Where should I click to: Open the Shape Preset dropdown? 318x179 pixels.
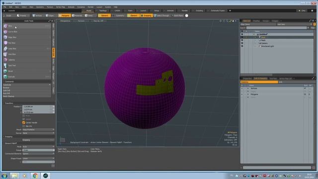tap(38, 158)
